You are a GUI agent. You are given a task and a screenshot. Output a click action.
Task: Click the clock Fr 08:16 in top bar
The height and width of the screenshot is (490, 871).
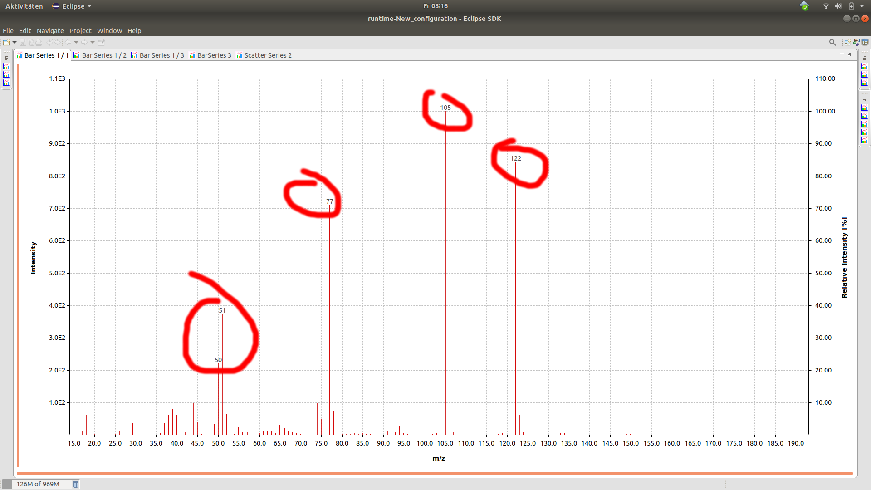(x=435, y=6)
